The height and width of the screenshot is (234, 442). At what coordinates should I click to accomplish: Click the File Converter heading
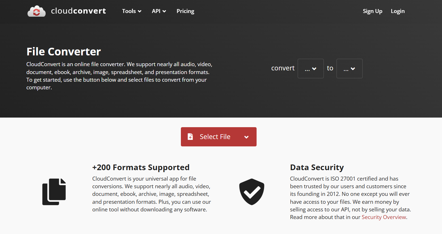(x=64, y=52)
